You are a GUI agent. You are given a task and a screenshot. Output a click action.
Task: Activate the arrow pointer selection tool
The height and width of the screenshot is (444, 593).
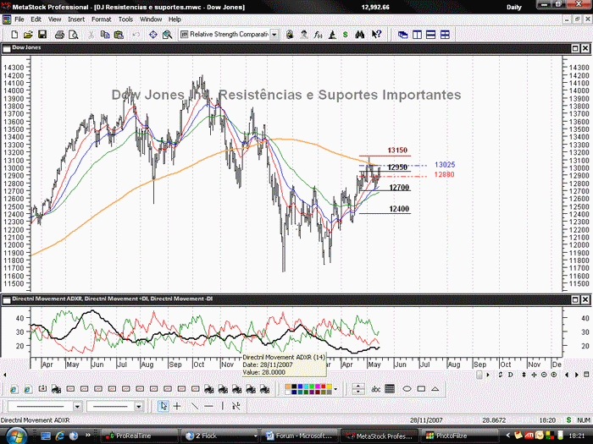(x=163, y=406)
